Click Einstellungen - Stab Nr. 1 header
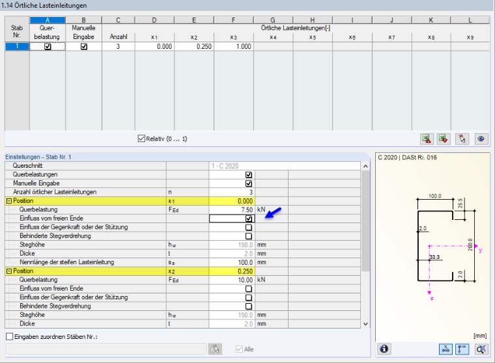 click(38, 157)
